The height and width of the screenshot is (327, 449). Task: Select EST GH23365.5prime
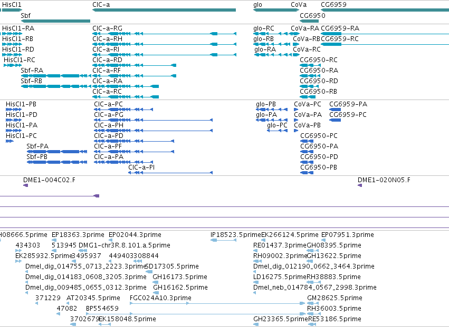click(281, 319)
